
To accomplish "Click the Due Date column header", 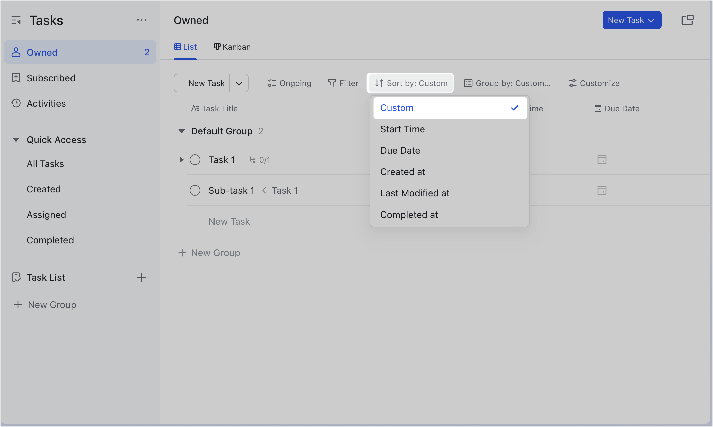I will pyautogui.click(x=617, y=108).
